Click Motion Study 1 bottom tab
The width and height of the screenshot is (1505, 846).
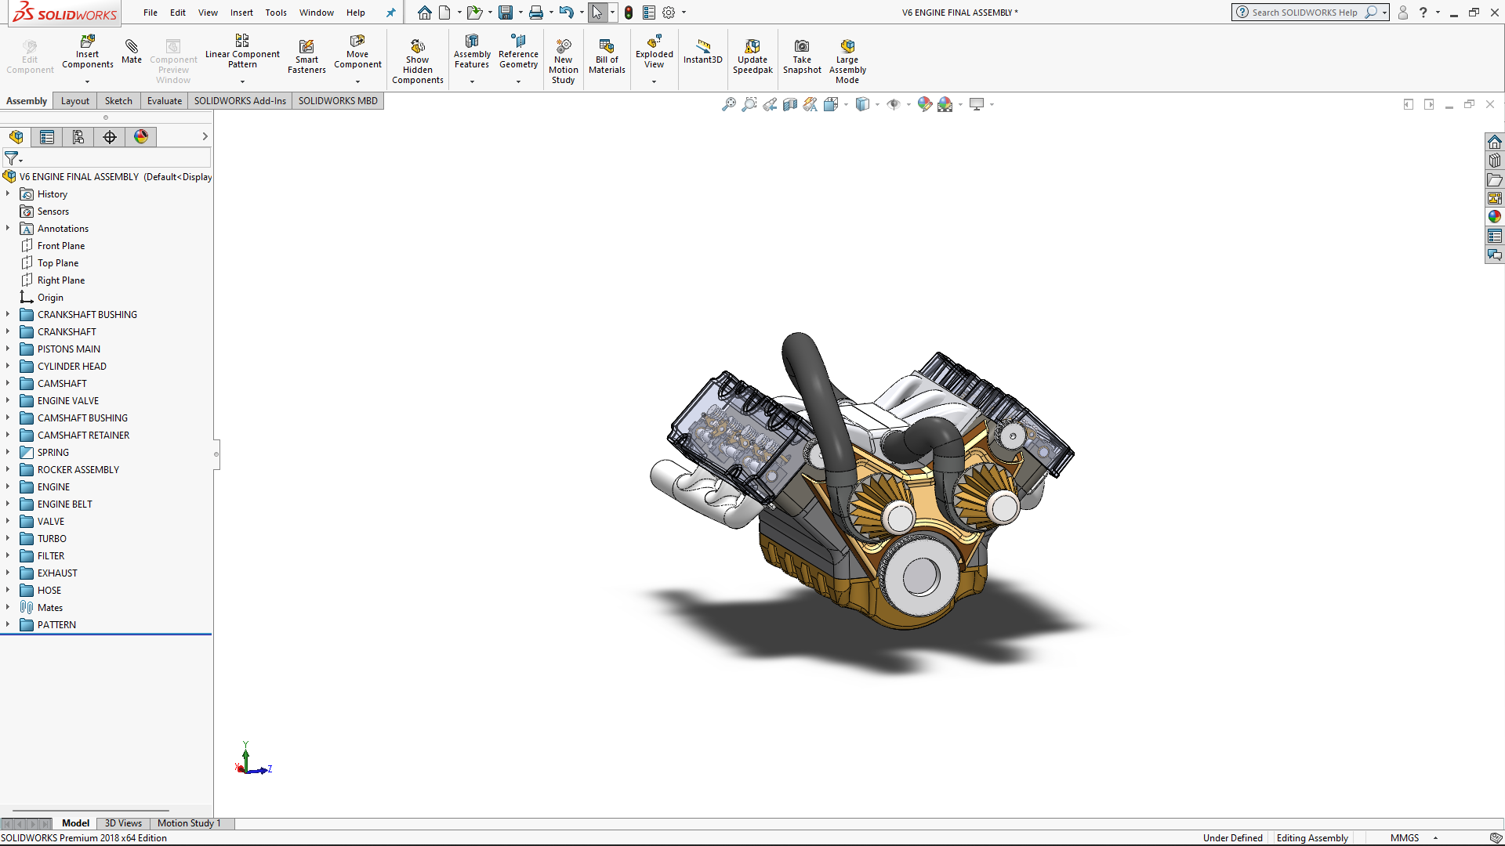point(189,823)
